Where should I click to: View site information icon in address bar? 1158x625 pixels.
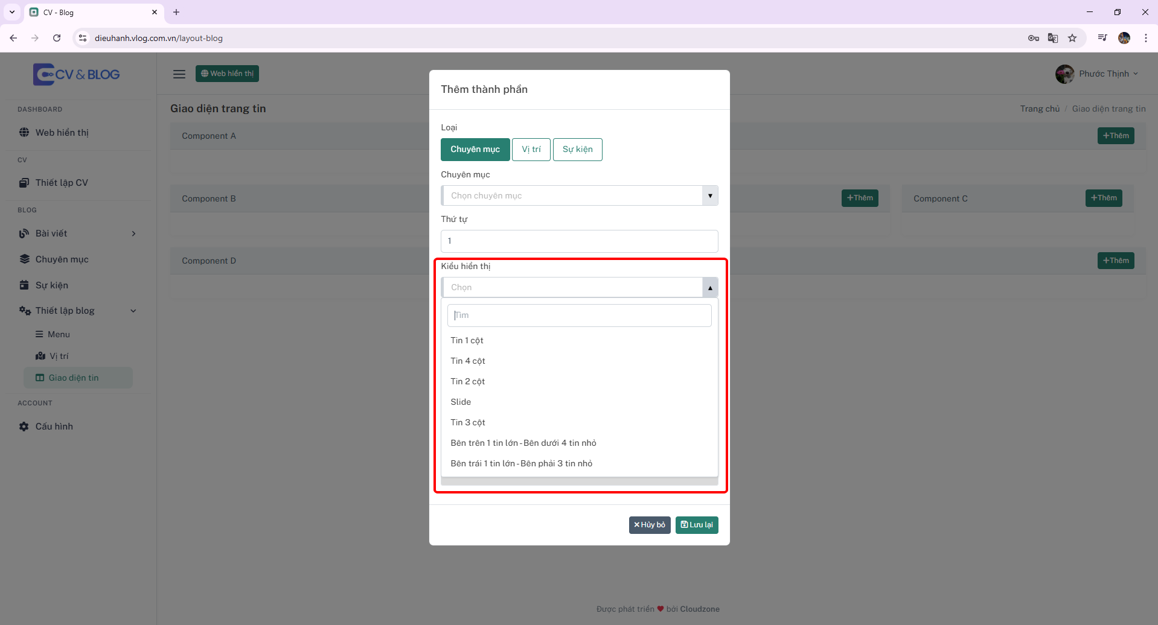click(x=83, y=38)
